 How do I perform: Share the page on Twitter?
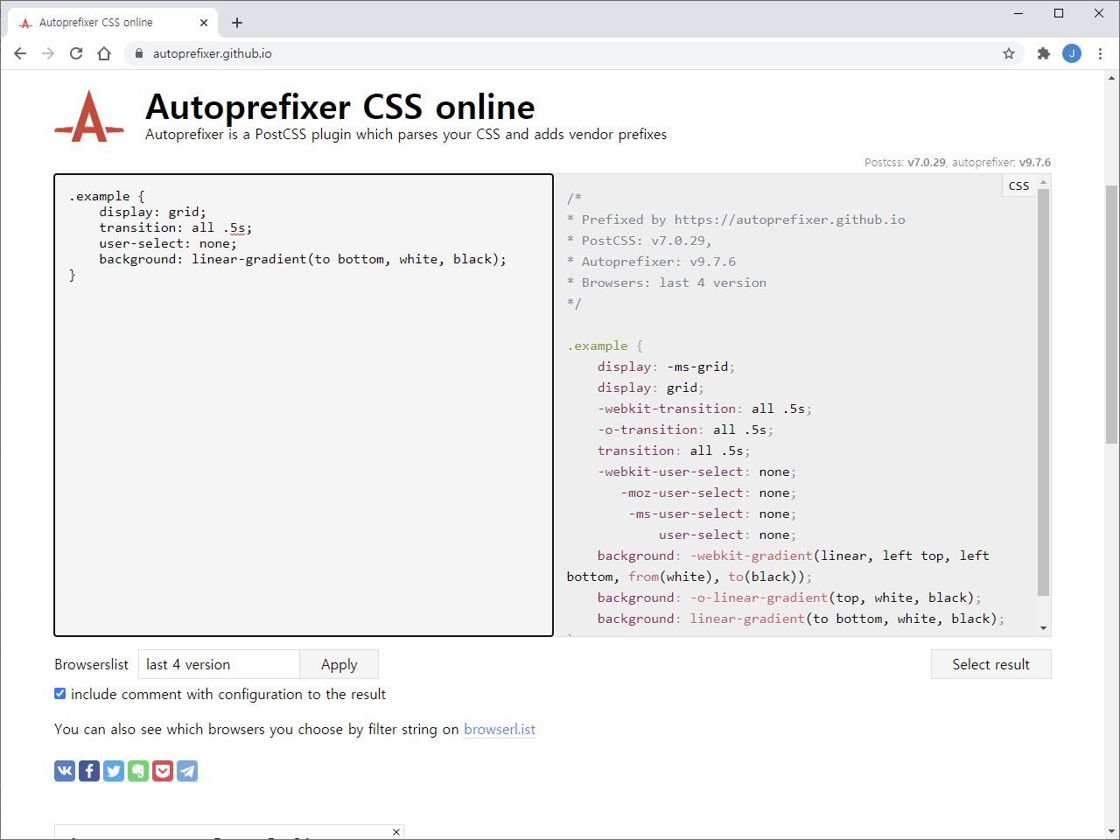(114, 771)
